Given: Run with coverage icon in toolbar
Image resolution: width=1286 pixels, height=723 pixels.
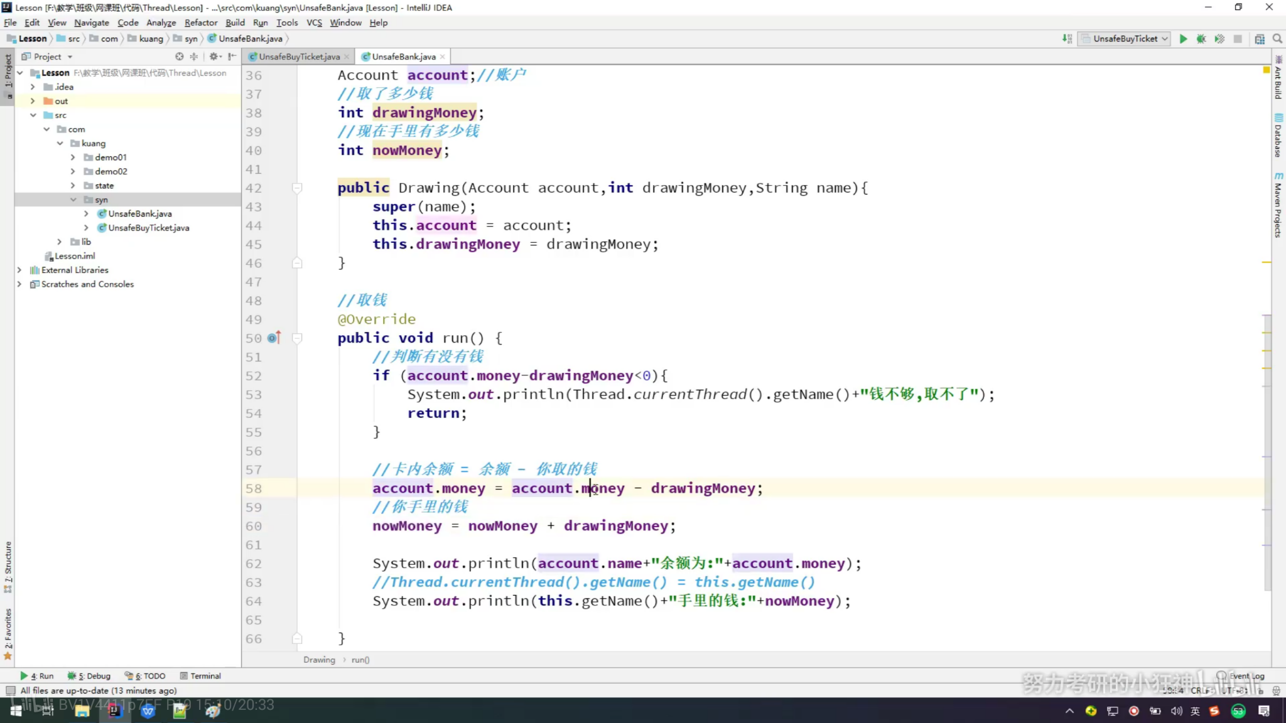Looking at the screenshot, I should point(1219,39).
